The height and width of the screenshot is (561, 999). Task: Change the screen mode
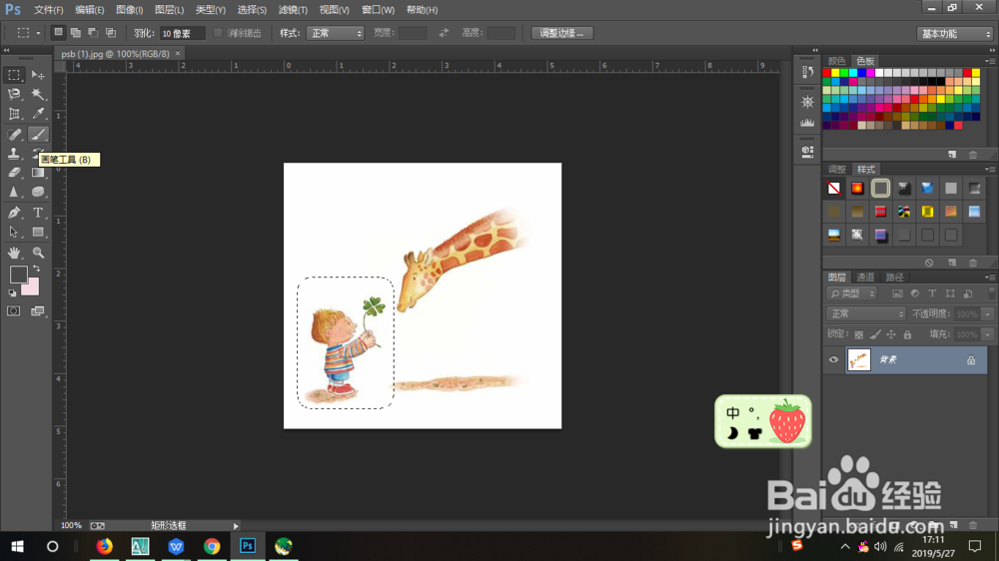tap(38, 311)
